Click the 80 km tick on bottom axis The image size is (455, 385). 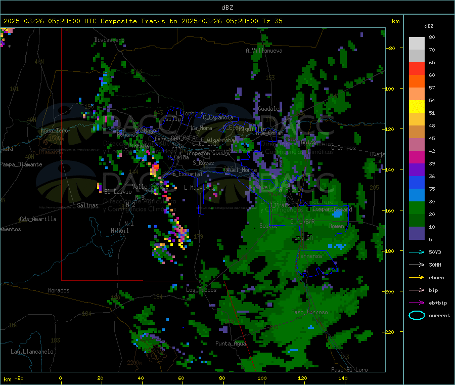point(222,378)
